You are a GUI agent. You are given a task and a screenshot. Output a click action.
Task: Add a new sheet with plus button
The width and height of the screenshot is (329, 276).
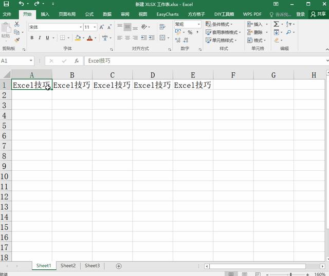coord(119,266)
